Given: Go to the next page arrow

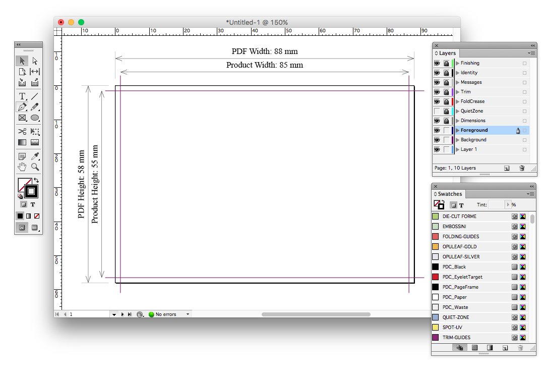Looking at the screenshot, I should tap(122, 314).
